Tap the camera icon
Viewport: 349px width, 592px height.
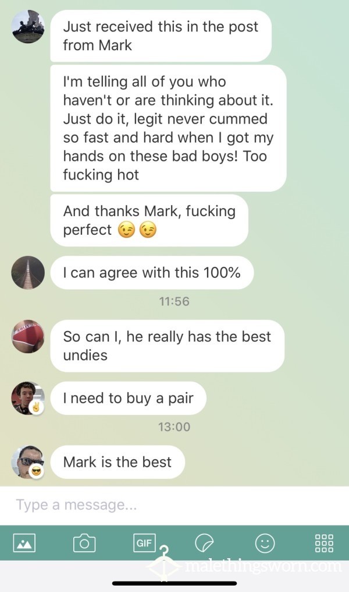tap(84, 543)
